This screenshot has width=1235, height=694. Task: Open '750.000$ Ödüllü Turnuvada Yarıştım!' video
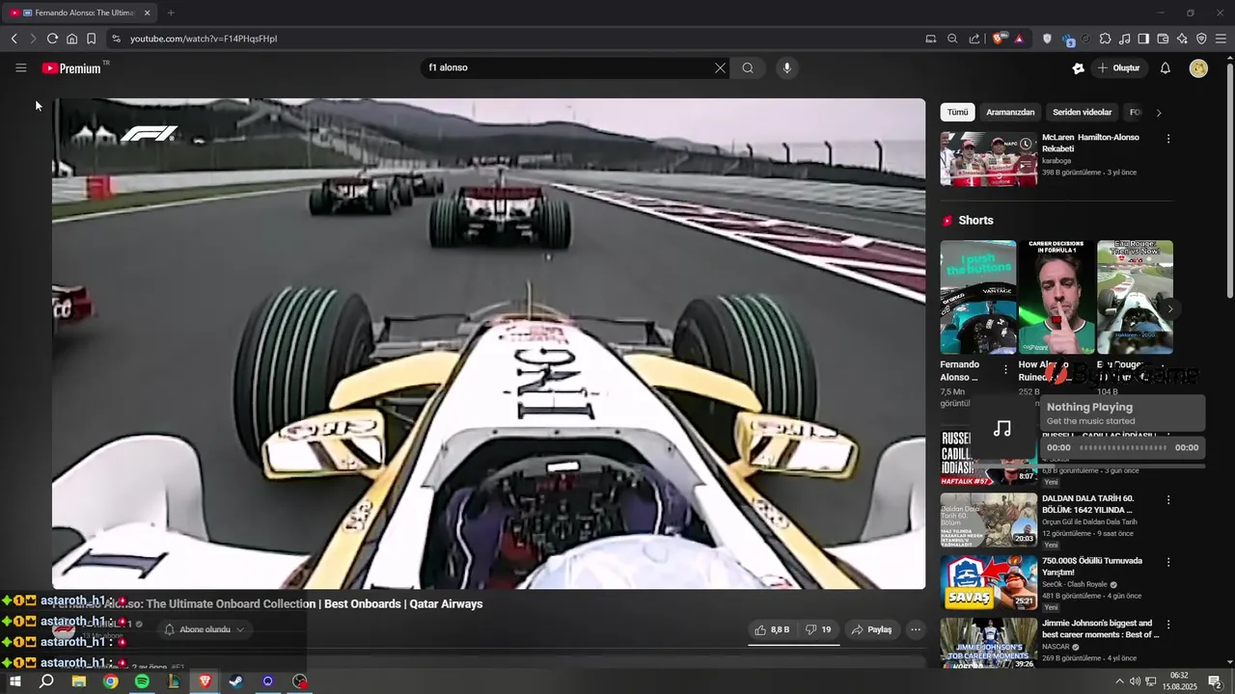click(x=1092, y=566)
